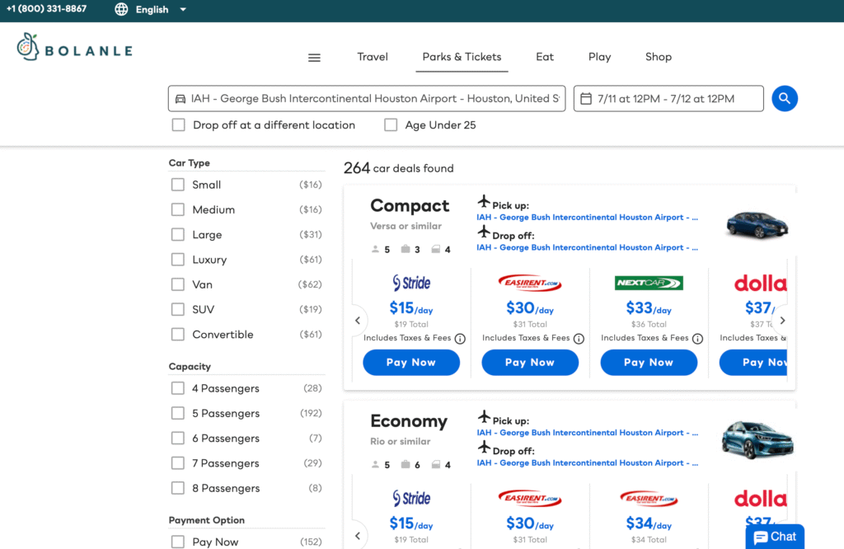Click the 'Versa or similar' subtitle
The width and height of the screenshot is (844, 549).
coord(406,226)
